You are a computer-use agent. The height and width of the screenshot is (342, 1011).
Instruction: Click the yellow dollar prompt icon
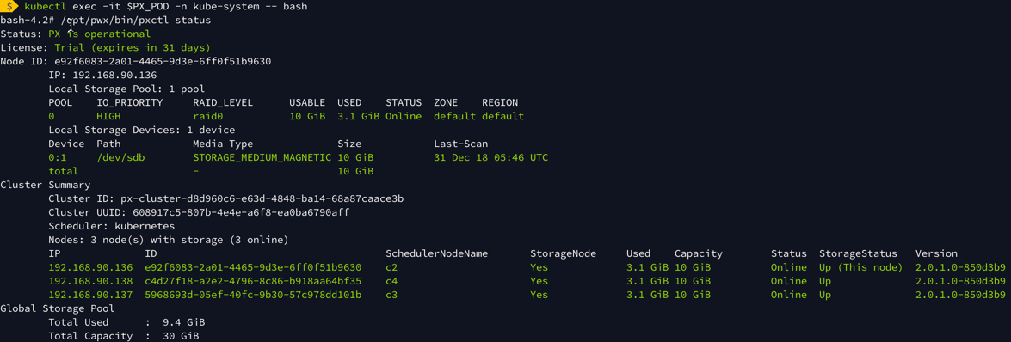tap(9, 6)
